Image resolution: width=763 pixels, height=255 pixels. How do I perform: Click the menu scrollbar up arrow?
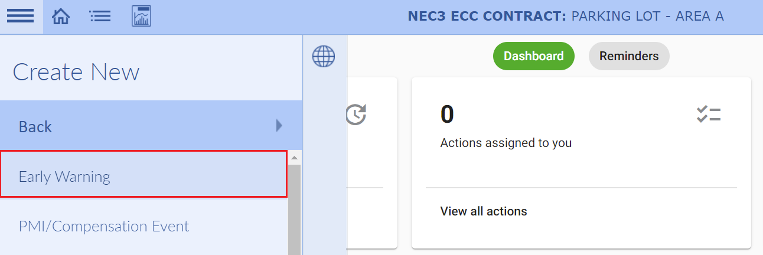(294, 158)
